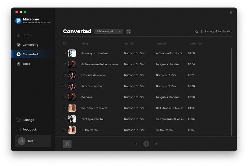Check the box for De l'amour le mieux
The width and height of the screenshot is (248, 166).
click(x=64, y=108)
